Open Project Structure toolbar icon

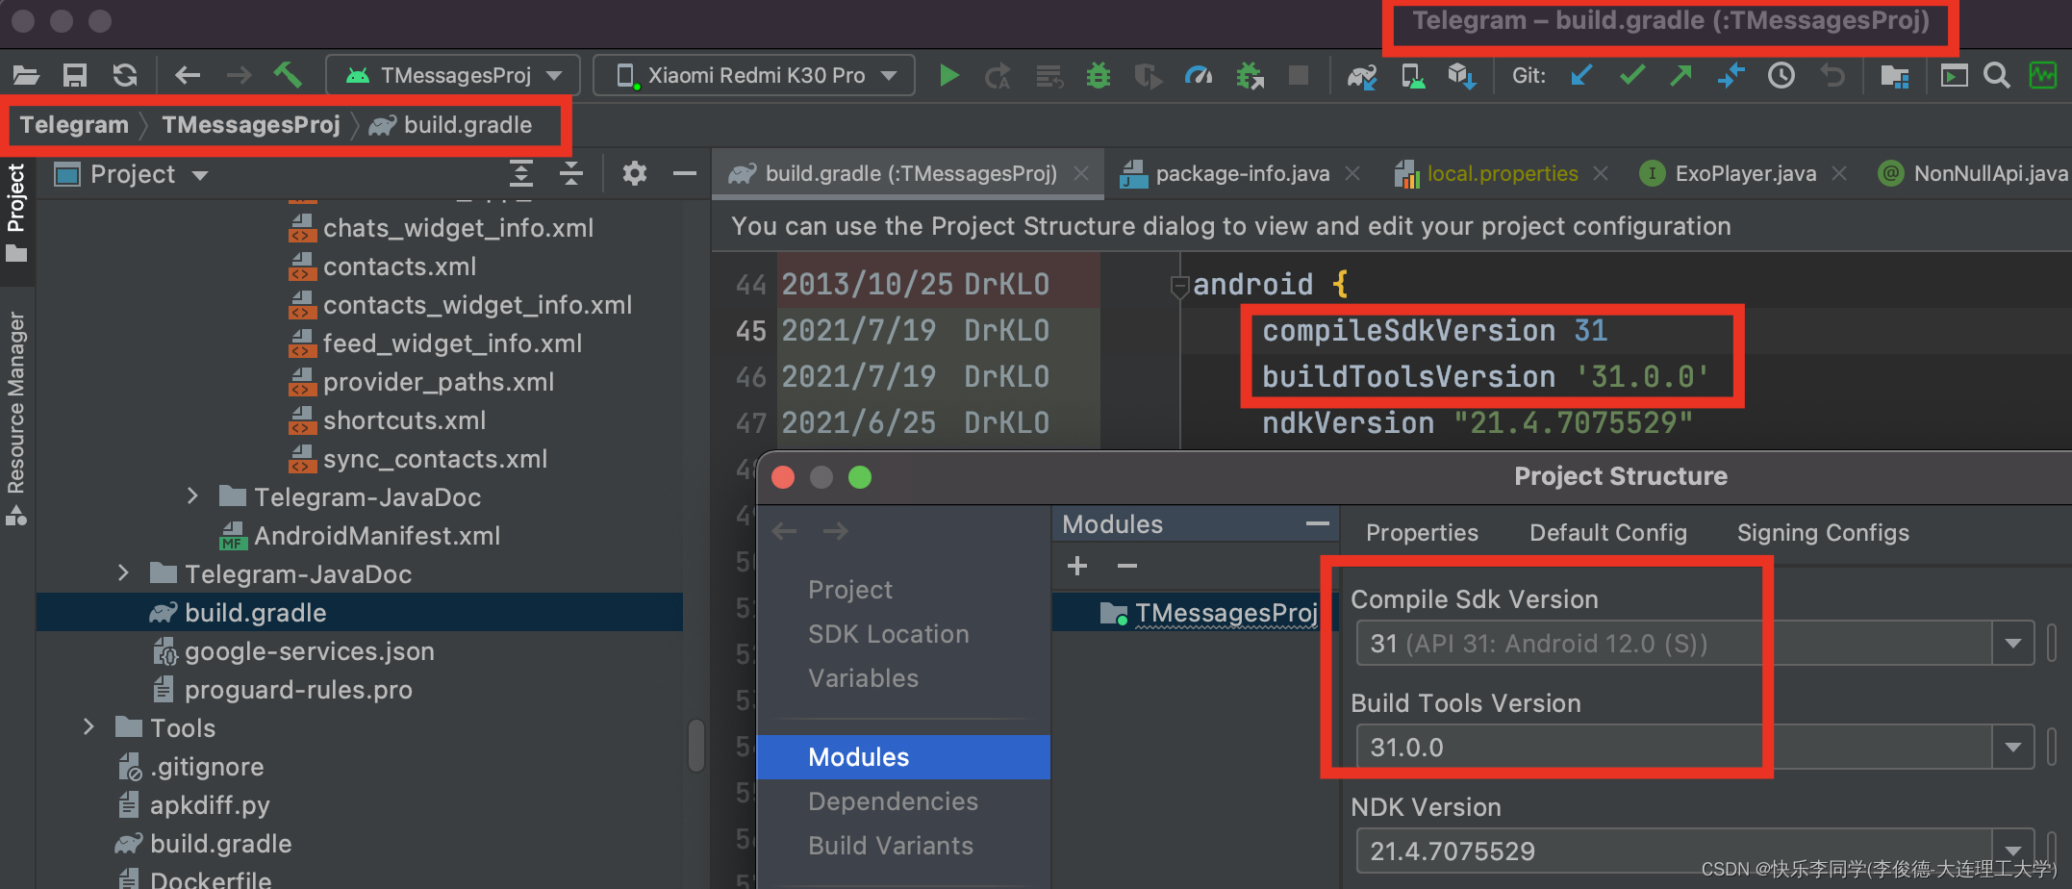point(1895,75)
